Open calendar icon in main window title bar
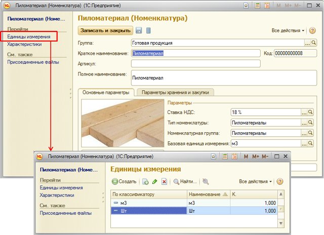This screenshot has width=324, height=235. click(x=267, y=6)
